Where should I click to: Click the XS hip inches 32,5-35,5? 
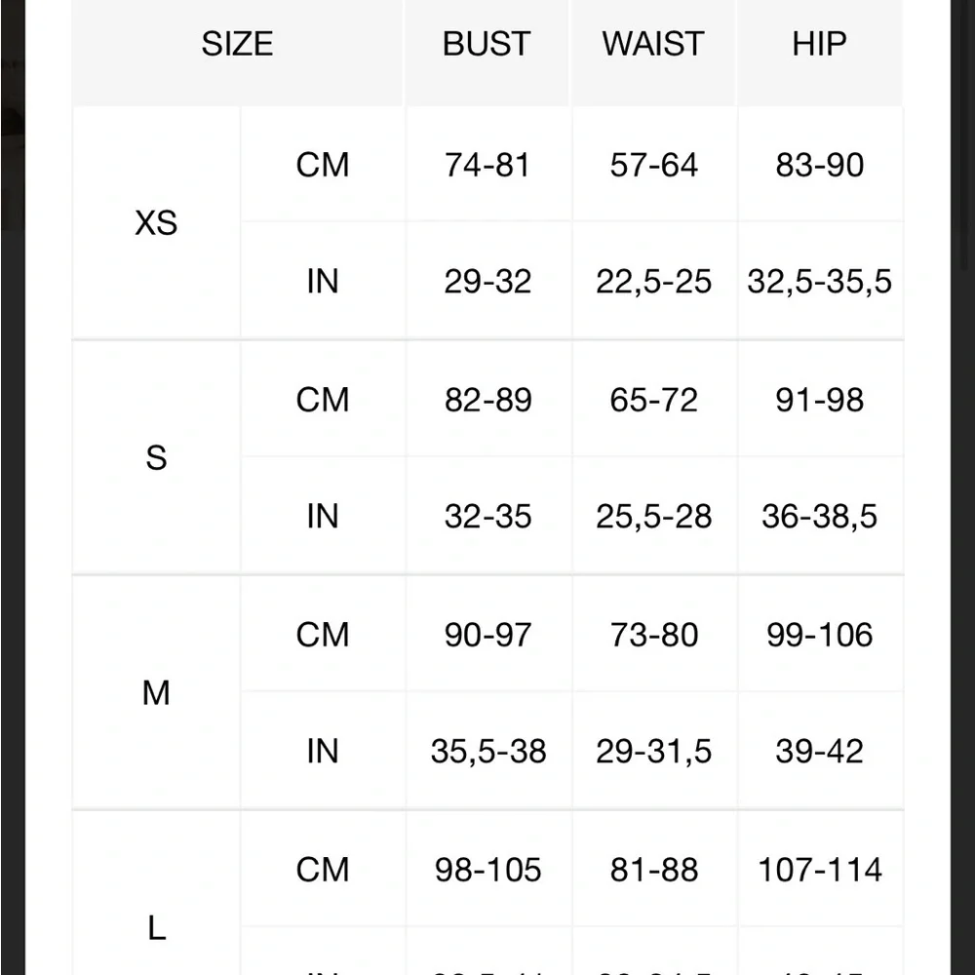(x=820, y=282)
